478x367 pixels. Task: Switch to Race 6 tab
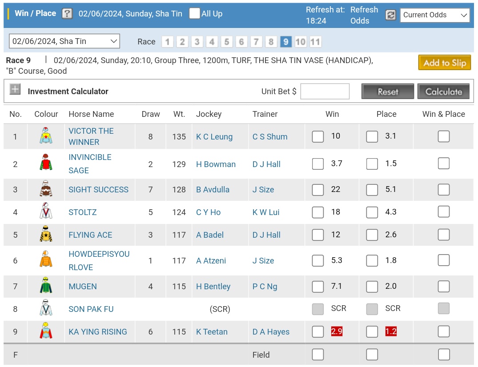[241, 42]
